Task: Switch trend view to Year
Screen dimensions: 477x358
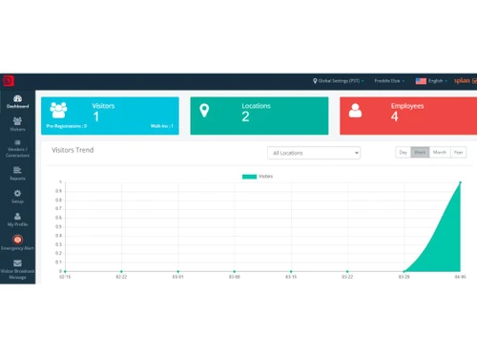Action: coord(458,152)
